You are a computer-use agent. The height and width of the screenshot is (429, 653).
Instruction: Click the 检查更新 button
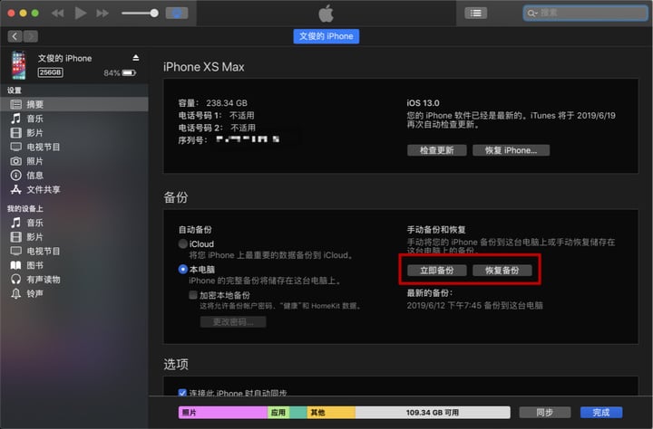coord(436,150)
